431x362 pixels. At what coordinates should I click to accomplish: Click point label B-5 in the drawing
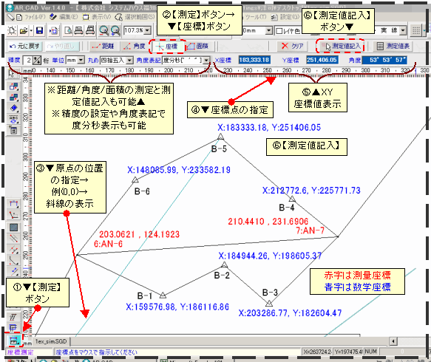pos(219,149)
